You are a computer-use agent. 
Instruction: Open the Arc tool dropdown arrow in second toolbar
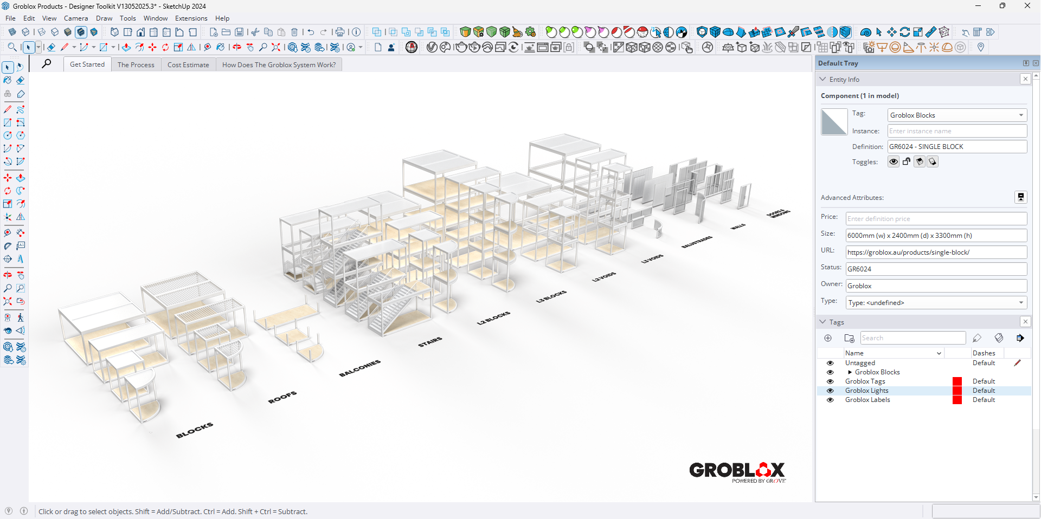click(94, 47)
